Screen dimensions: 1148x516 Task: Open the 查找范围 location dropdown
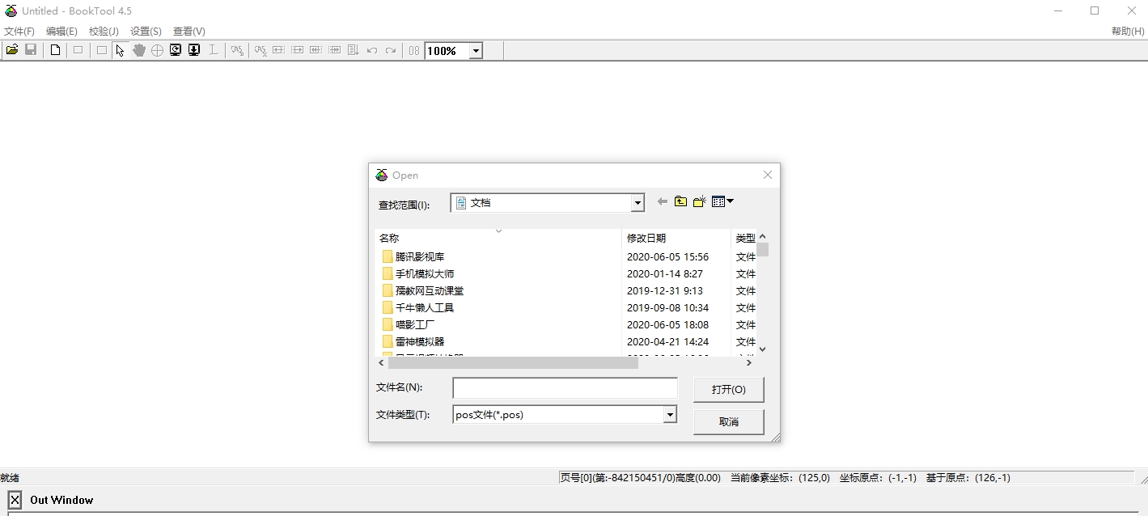[x=636, y=202]
